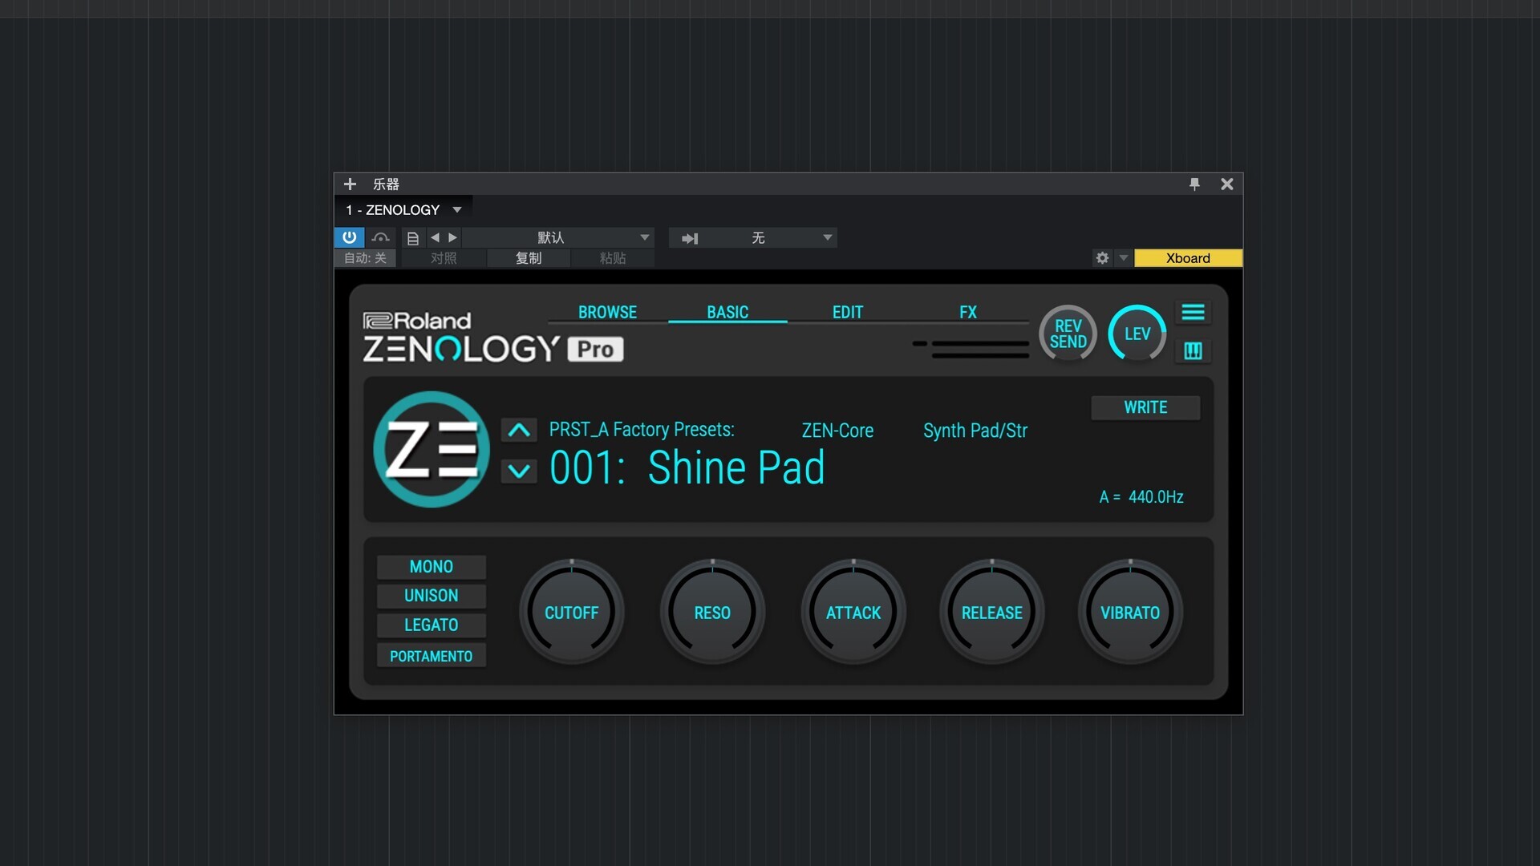1540x866 pixels.
Task: Click the WRITE button
Action: (x=1145, y=407)
